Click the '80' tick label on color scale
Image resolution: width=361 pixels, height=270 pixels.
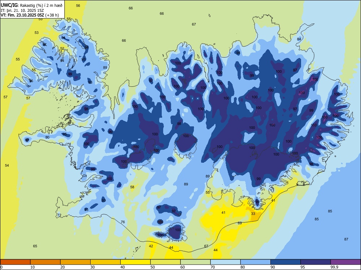243,267
